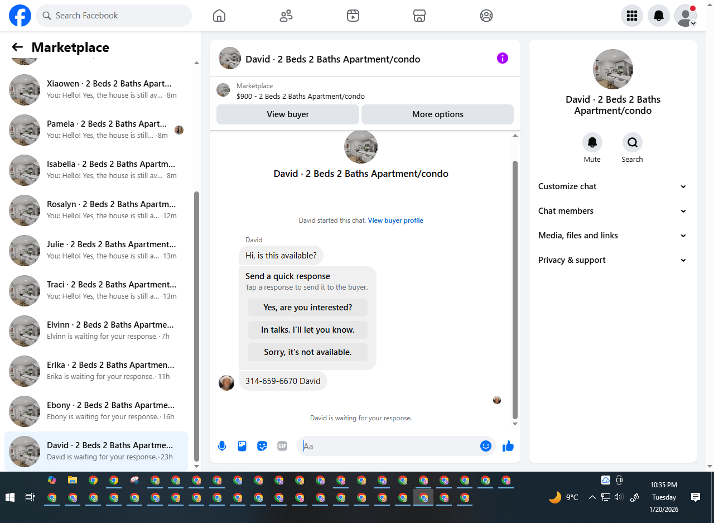Select the David conversation in the list
The height and width of the screenshot is (523, 714).
click(x=96, y=452)
